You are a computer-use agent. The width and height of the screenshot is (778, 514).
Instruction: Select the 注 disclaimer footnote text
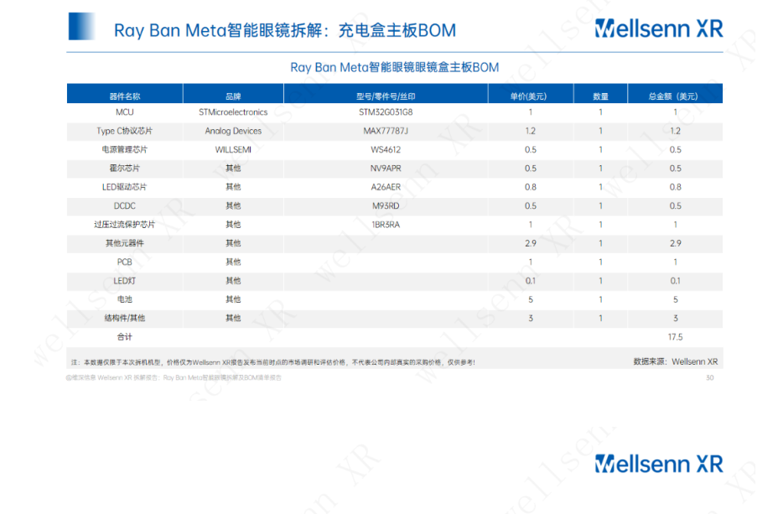pyautogui.click(x=273, y=362)
